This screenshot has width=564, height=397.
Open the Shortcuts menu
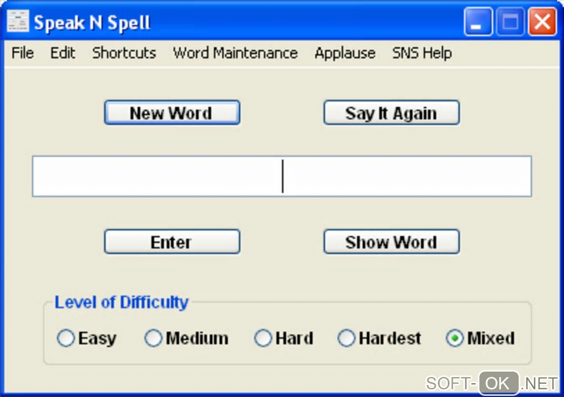click(x=124, y=53)
